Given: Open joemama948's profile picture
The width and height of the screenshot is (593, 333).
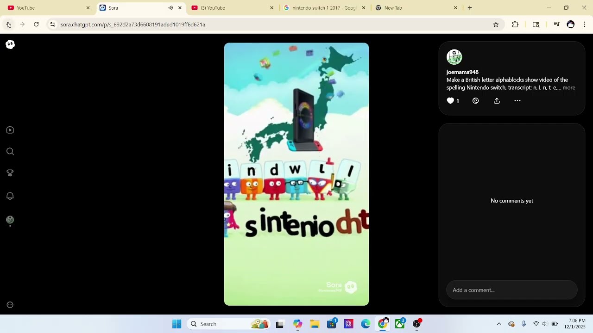Looking at the screenshot, I should (454, 57).
